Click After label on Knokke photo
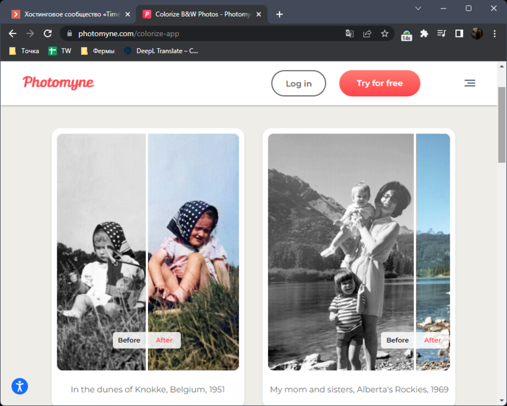Viewport: 507px width, 406px height. coord(165,340)
